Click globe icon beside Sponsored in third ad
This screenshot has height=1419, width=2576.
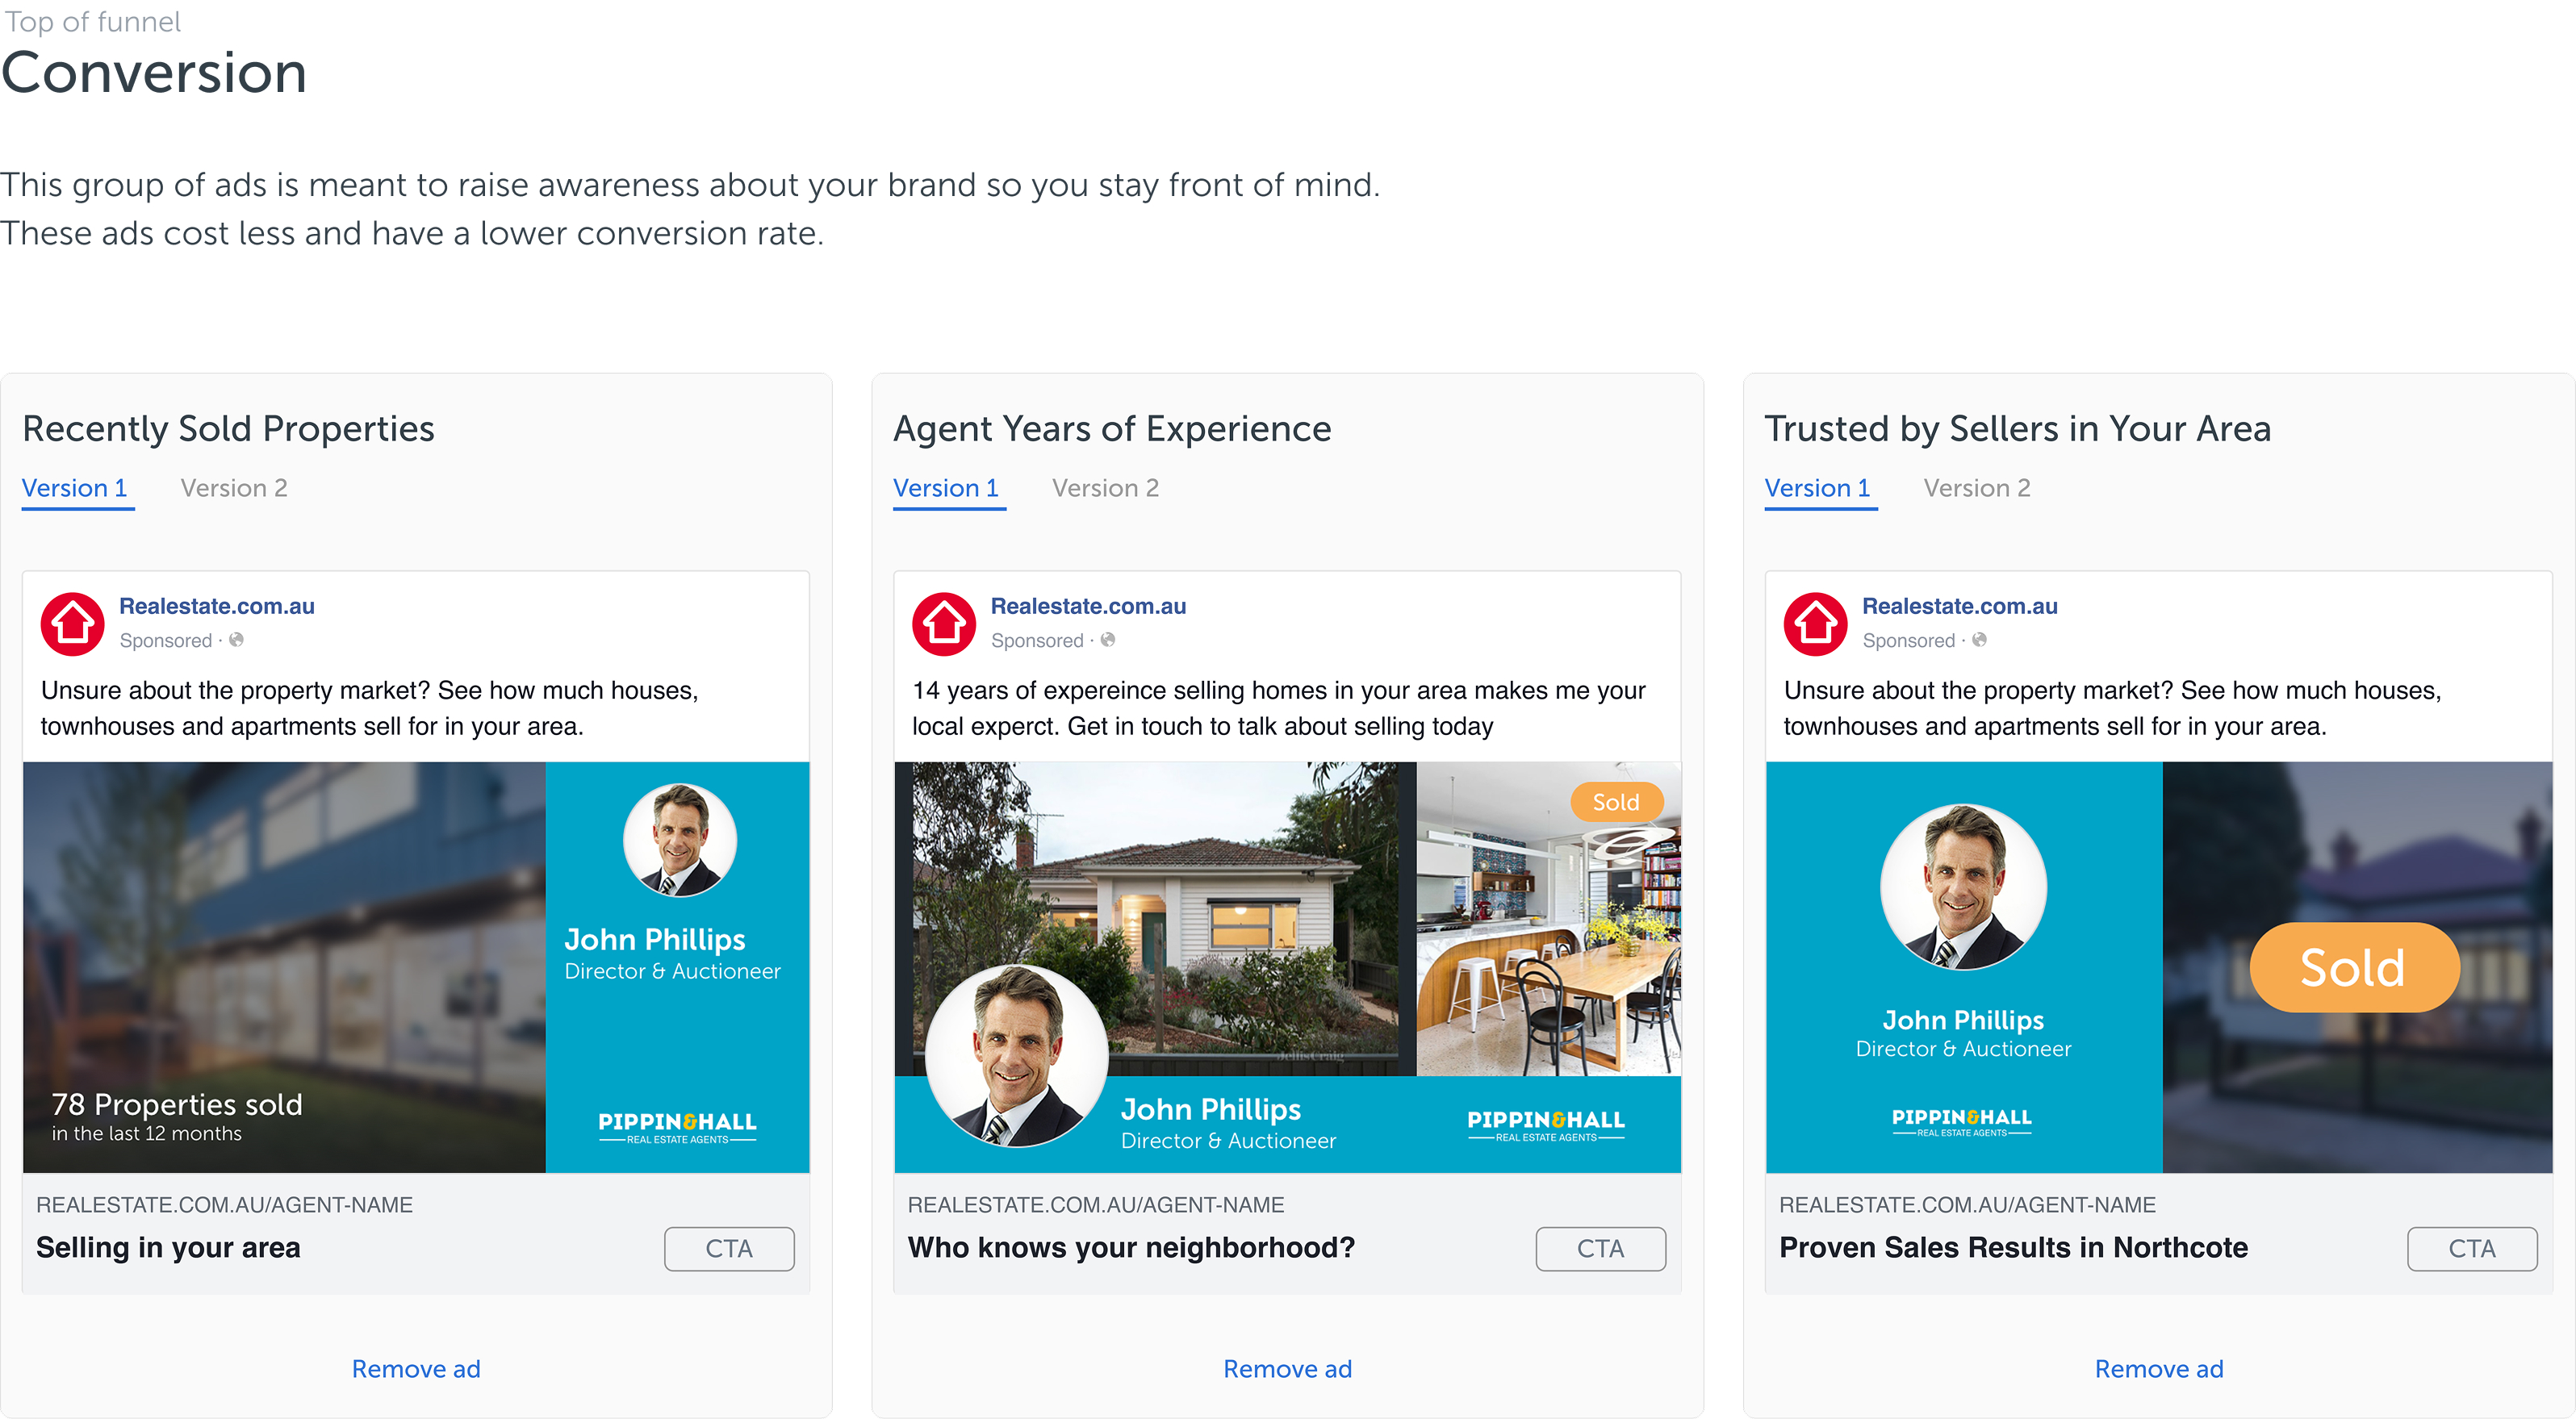click(x=1979, y=640)
